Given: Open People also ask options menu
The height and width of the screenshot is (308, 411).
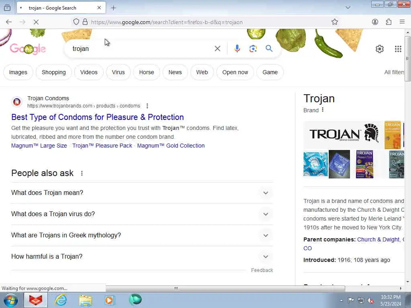Looking at the screenshot, I should (x=82, y=173).
